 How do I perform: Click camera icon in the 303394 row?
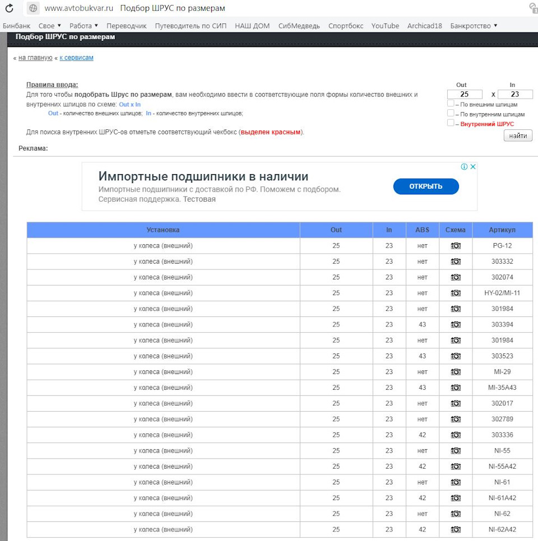(x=456, y=324)
